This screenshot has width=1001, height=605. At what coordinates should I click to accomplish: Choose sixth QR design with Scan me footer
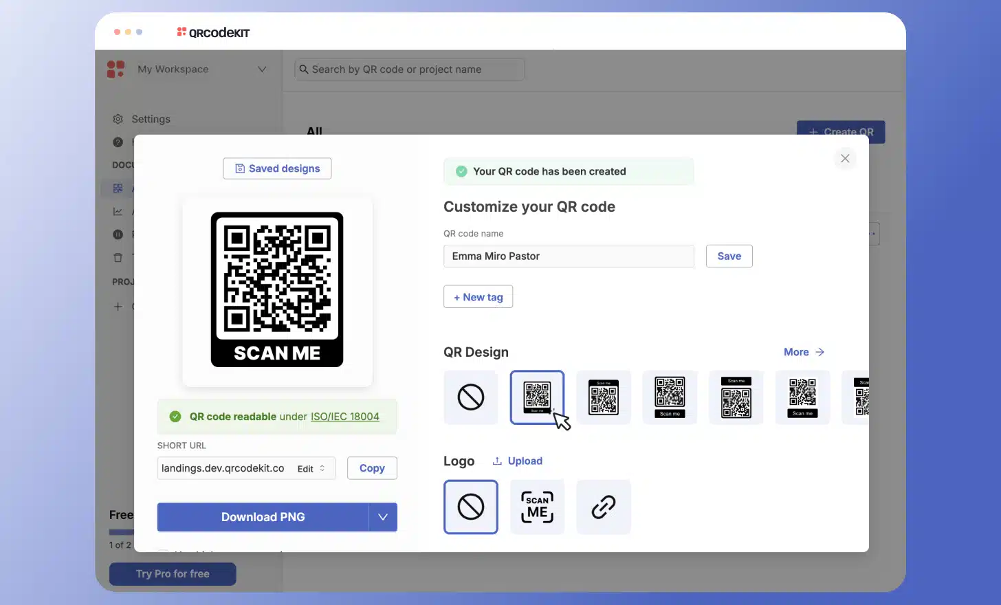(802, 397)
